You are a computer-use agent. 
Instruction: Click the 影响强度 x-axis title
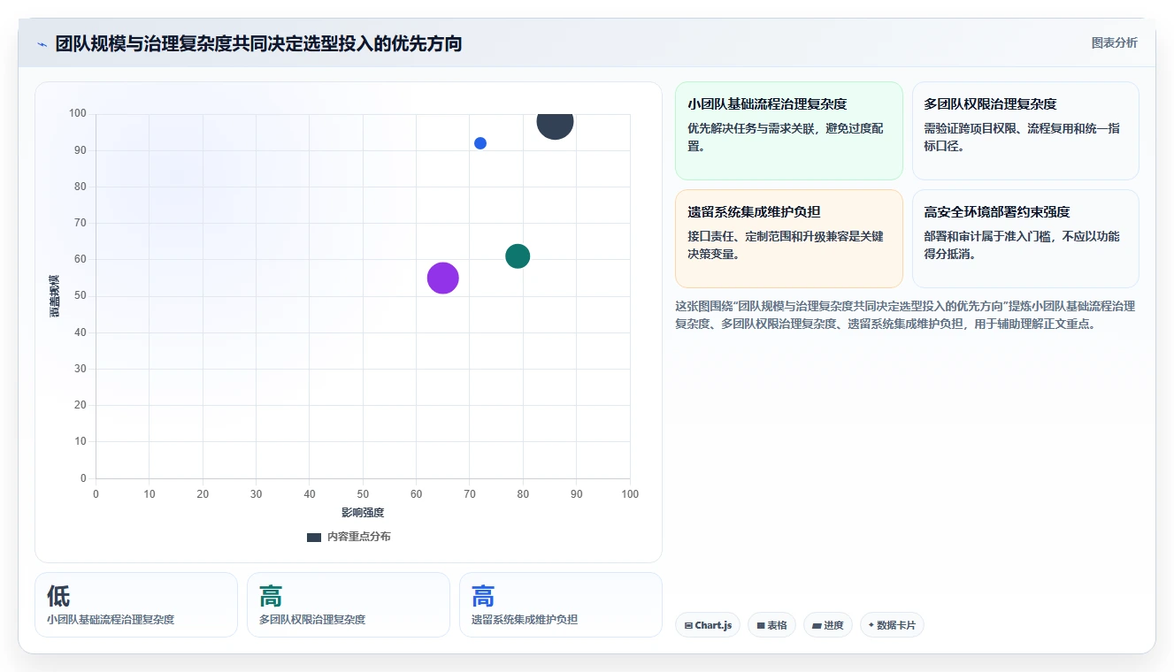(363, 512)
